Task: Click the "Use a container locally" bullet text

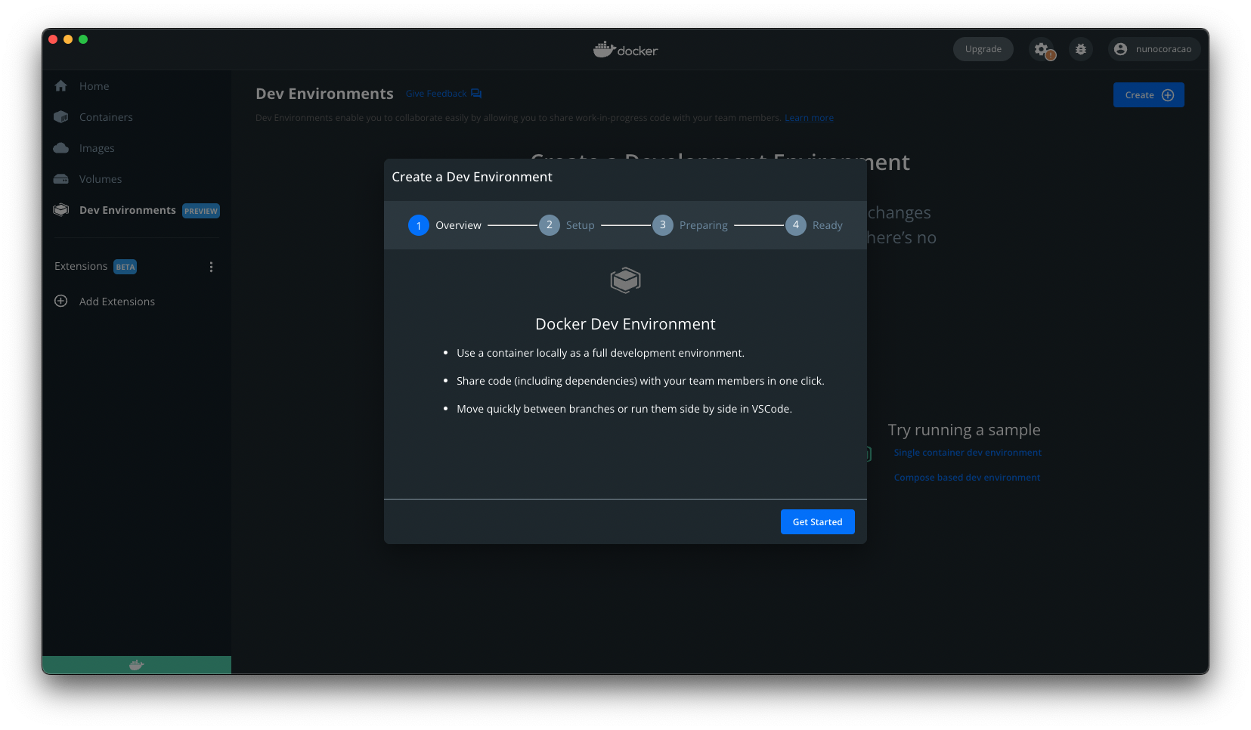Action: [600, 353]
